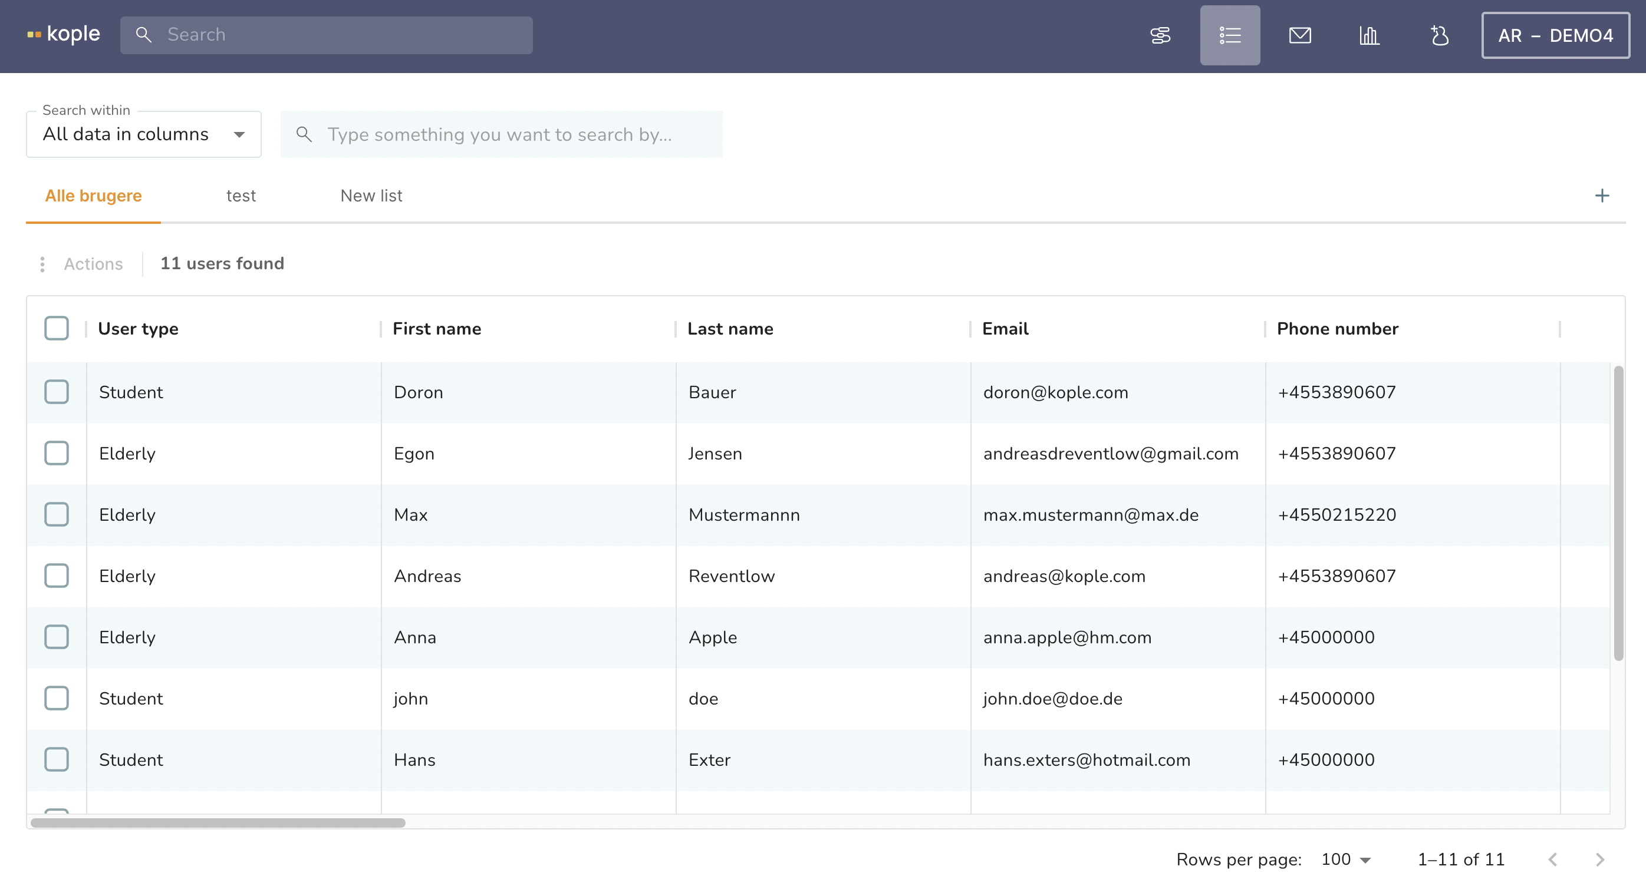Check the box for Doron Bauer
This screenshot has height=886, width=1646.
pyautogui.click(x=56, y=391)
